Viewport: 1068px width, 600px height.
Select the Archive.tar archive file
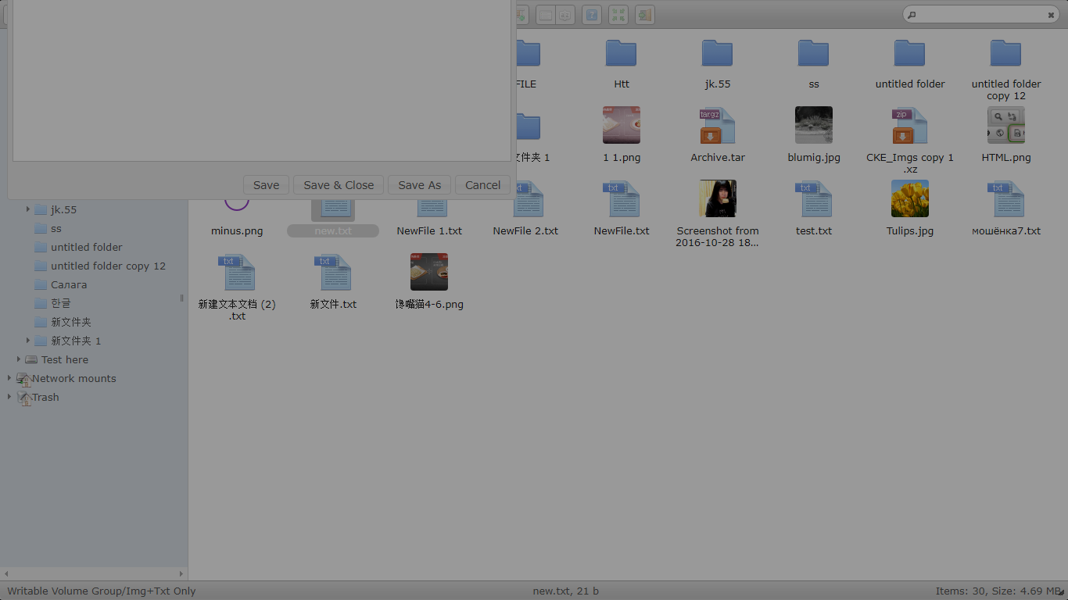pyautogui.click(x=717, y=125)
